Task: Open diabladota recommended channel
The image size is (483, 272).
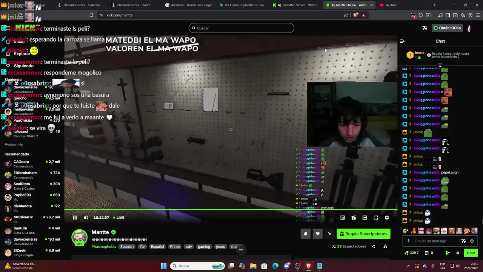Action: tap(32, 208)
